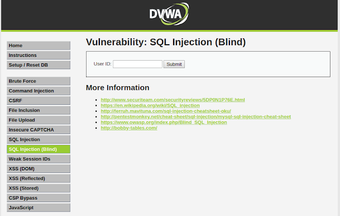Open the OWASP Blind SQL Injection link

click(x=164, y=122)
